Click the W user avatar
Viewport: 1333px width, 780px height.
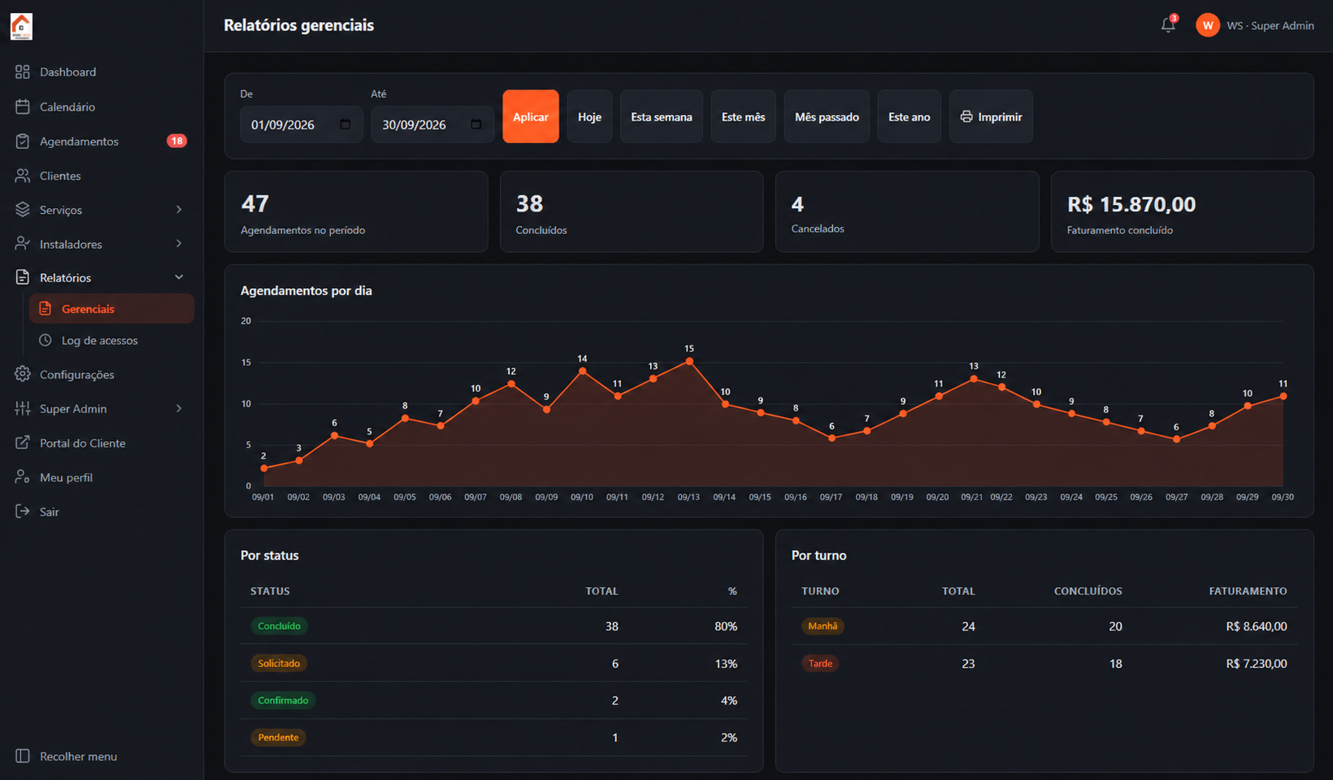[x=1208, y=25]
